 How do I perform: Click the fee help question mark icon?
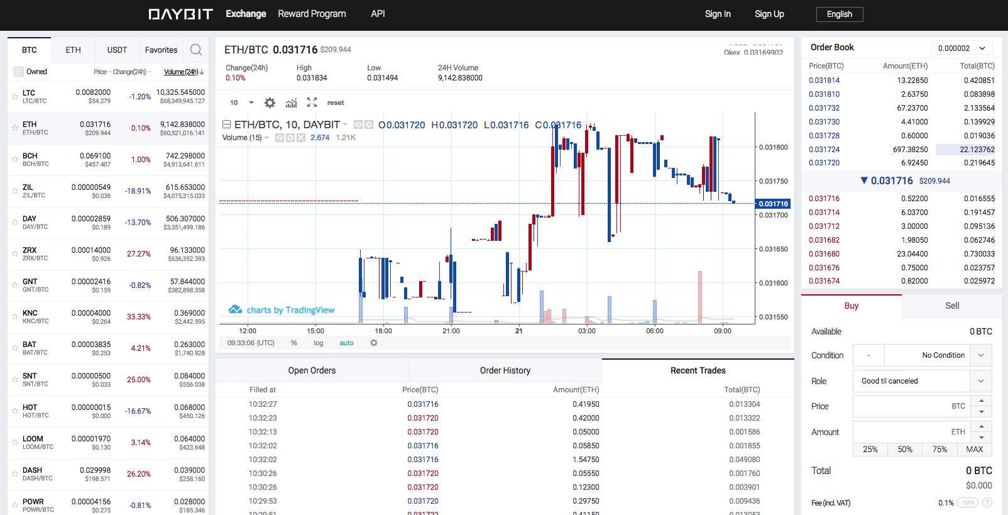pos(987,502)
